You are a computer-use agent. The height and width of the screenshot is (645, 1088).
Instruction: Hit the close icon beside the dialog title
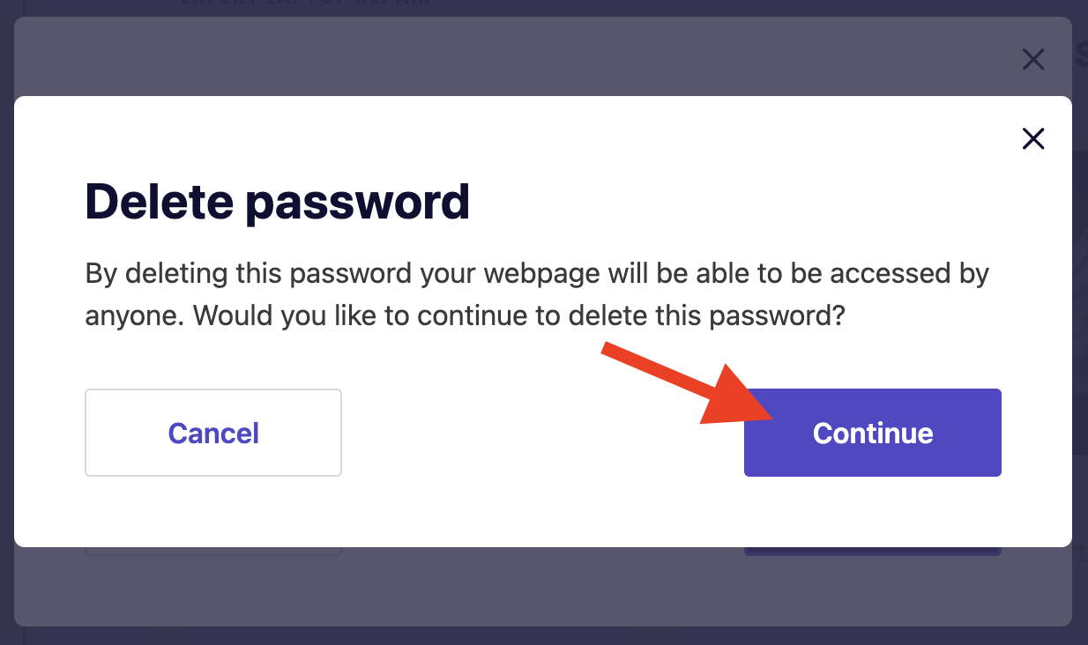click(1032, 138)
